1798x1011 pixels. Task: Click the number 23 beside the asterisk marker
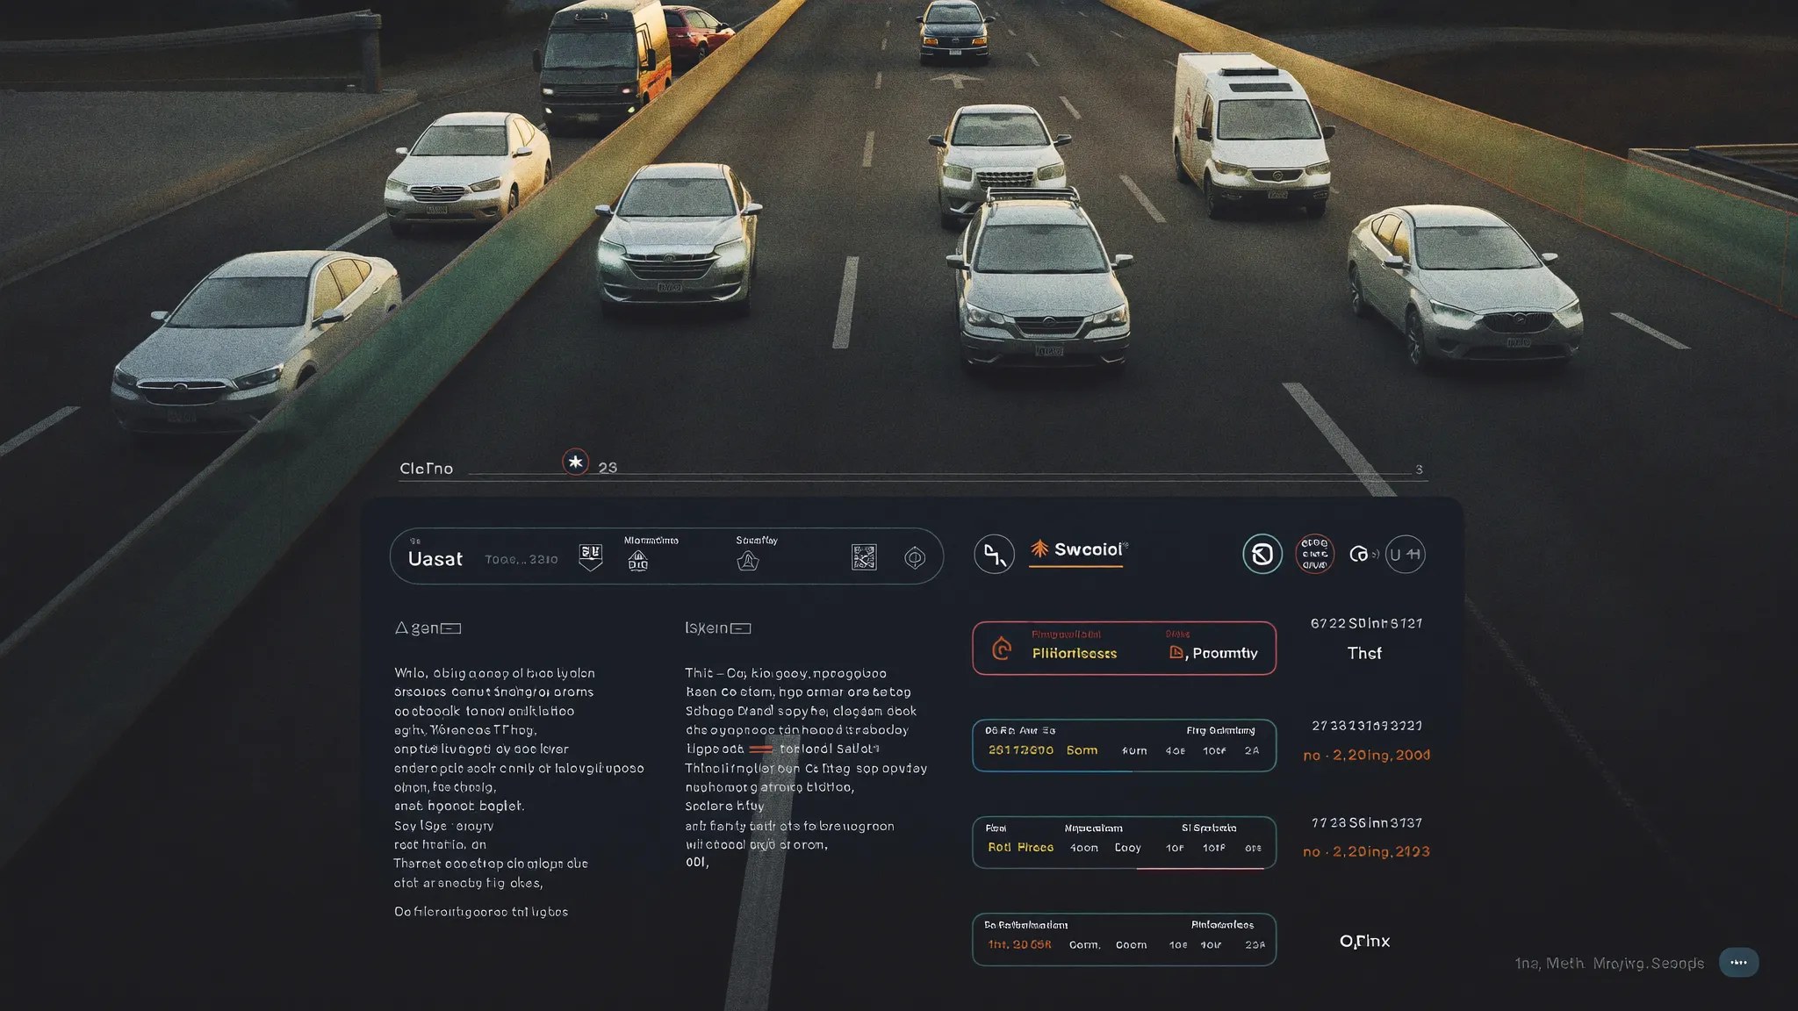tap(608, 468)
